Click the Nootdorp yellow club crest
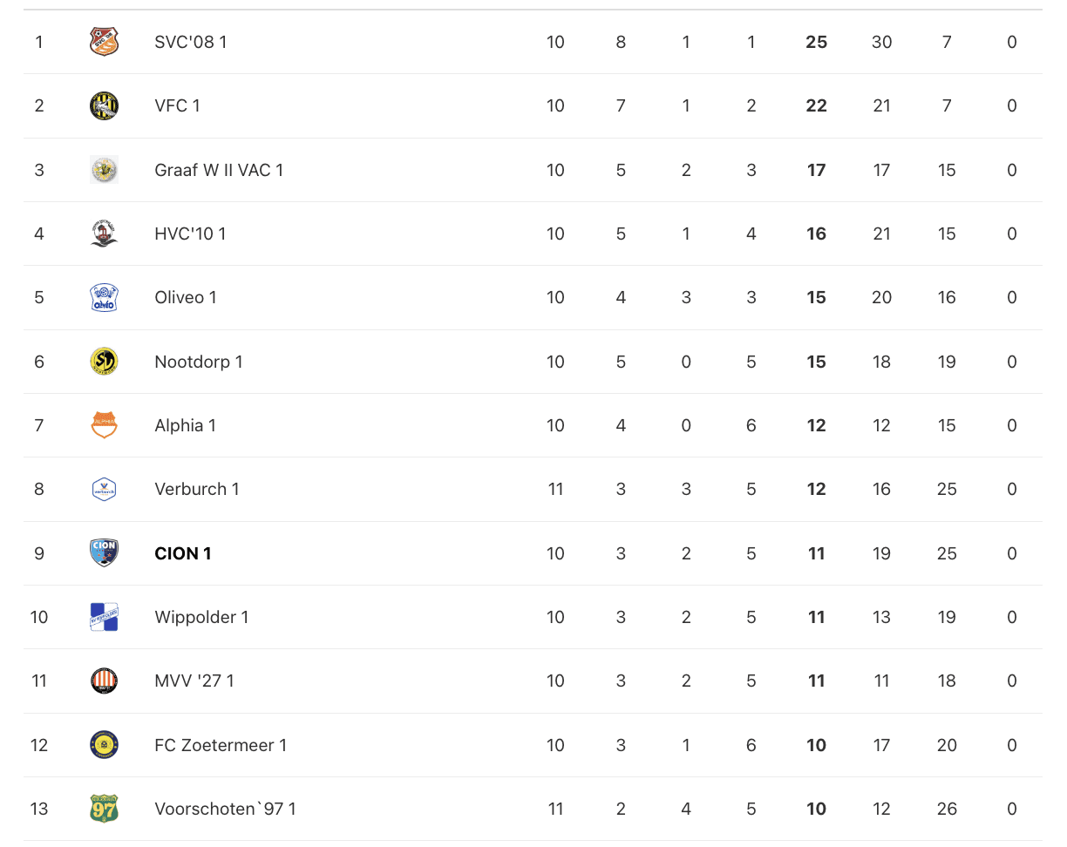 click(x=104, y=362)
